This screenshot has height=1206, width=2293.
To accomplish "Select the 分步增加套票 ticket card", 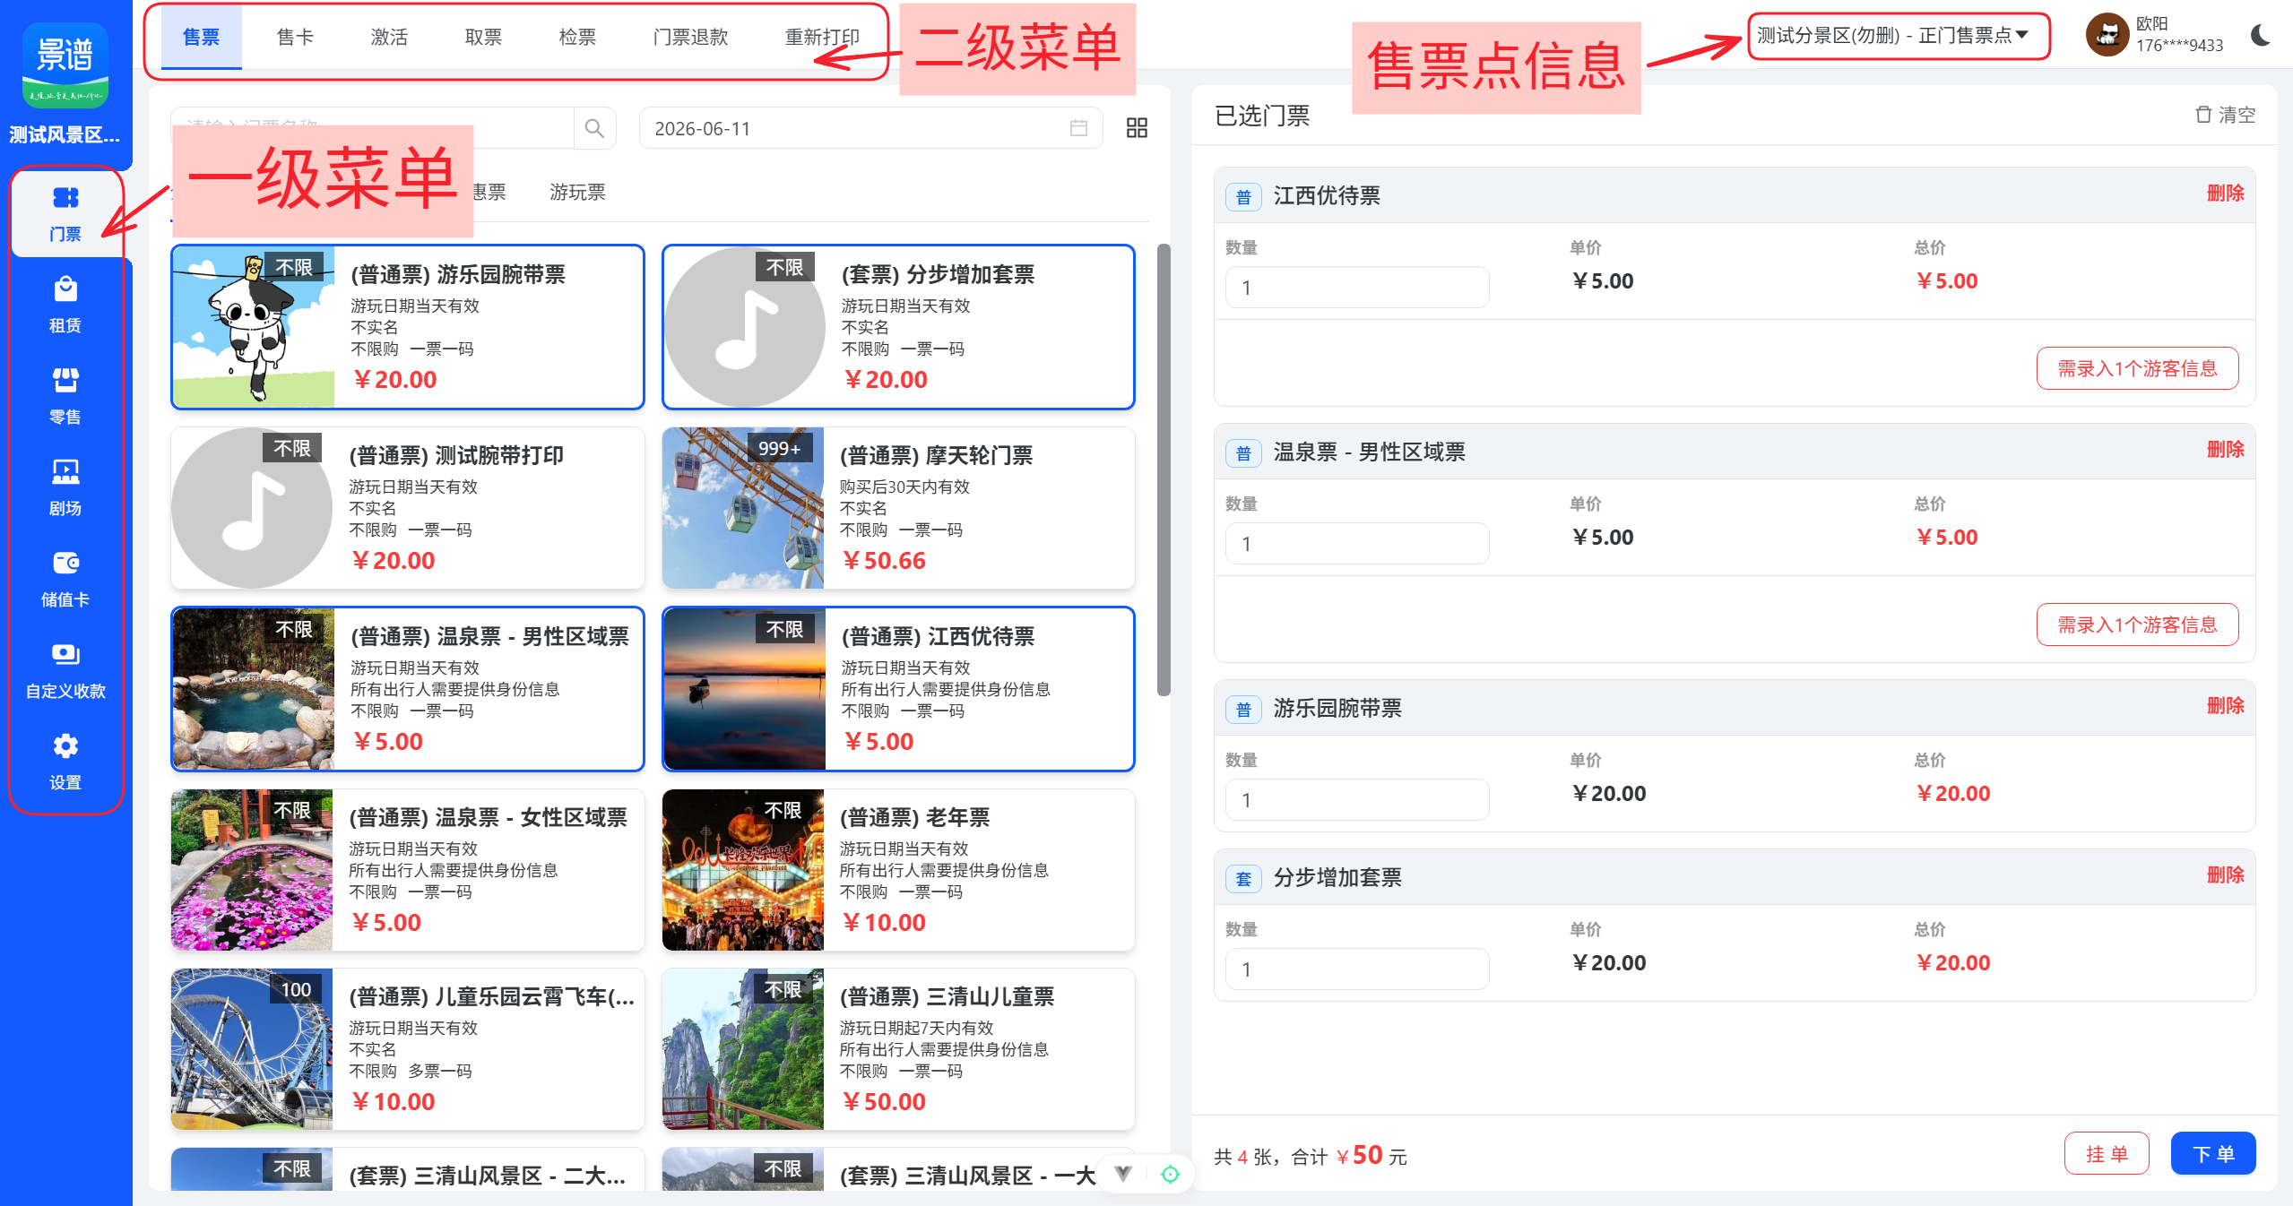I will click(898, 327).
